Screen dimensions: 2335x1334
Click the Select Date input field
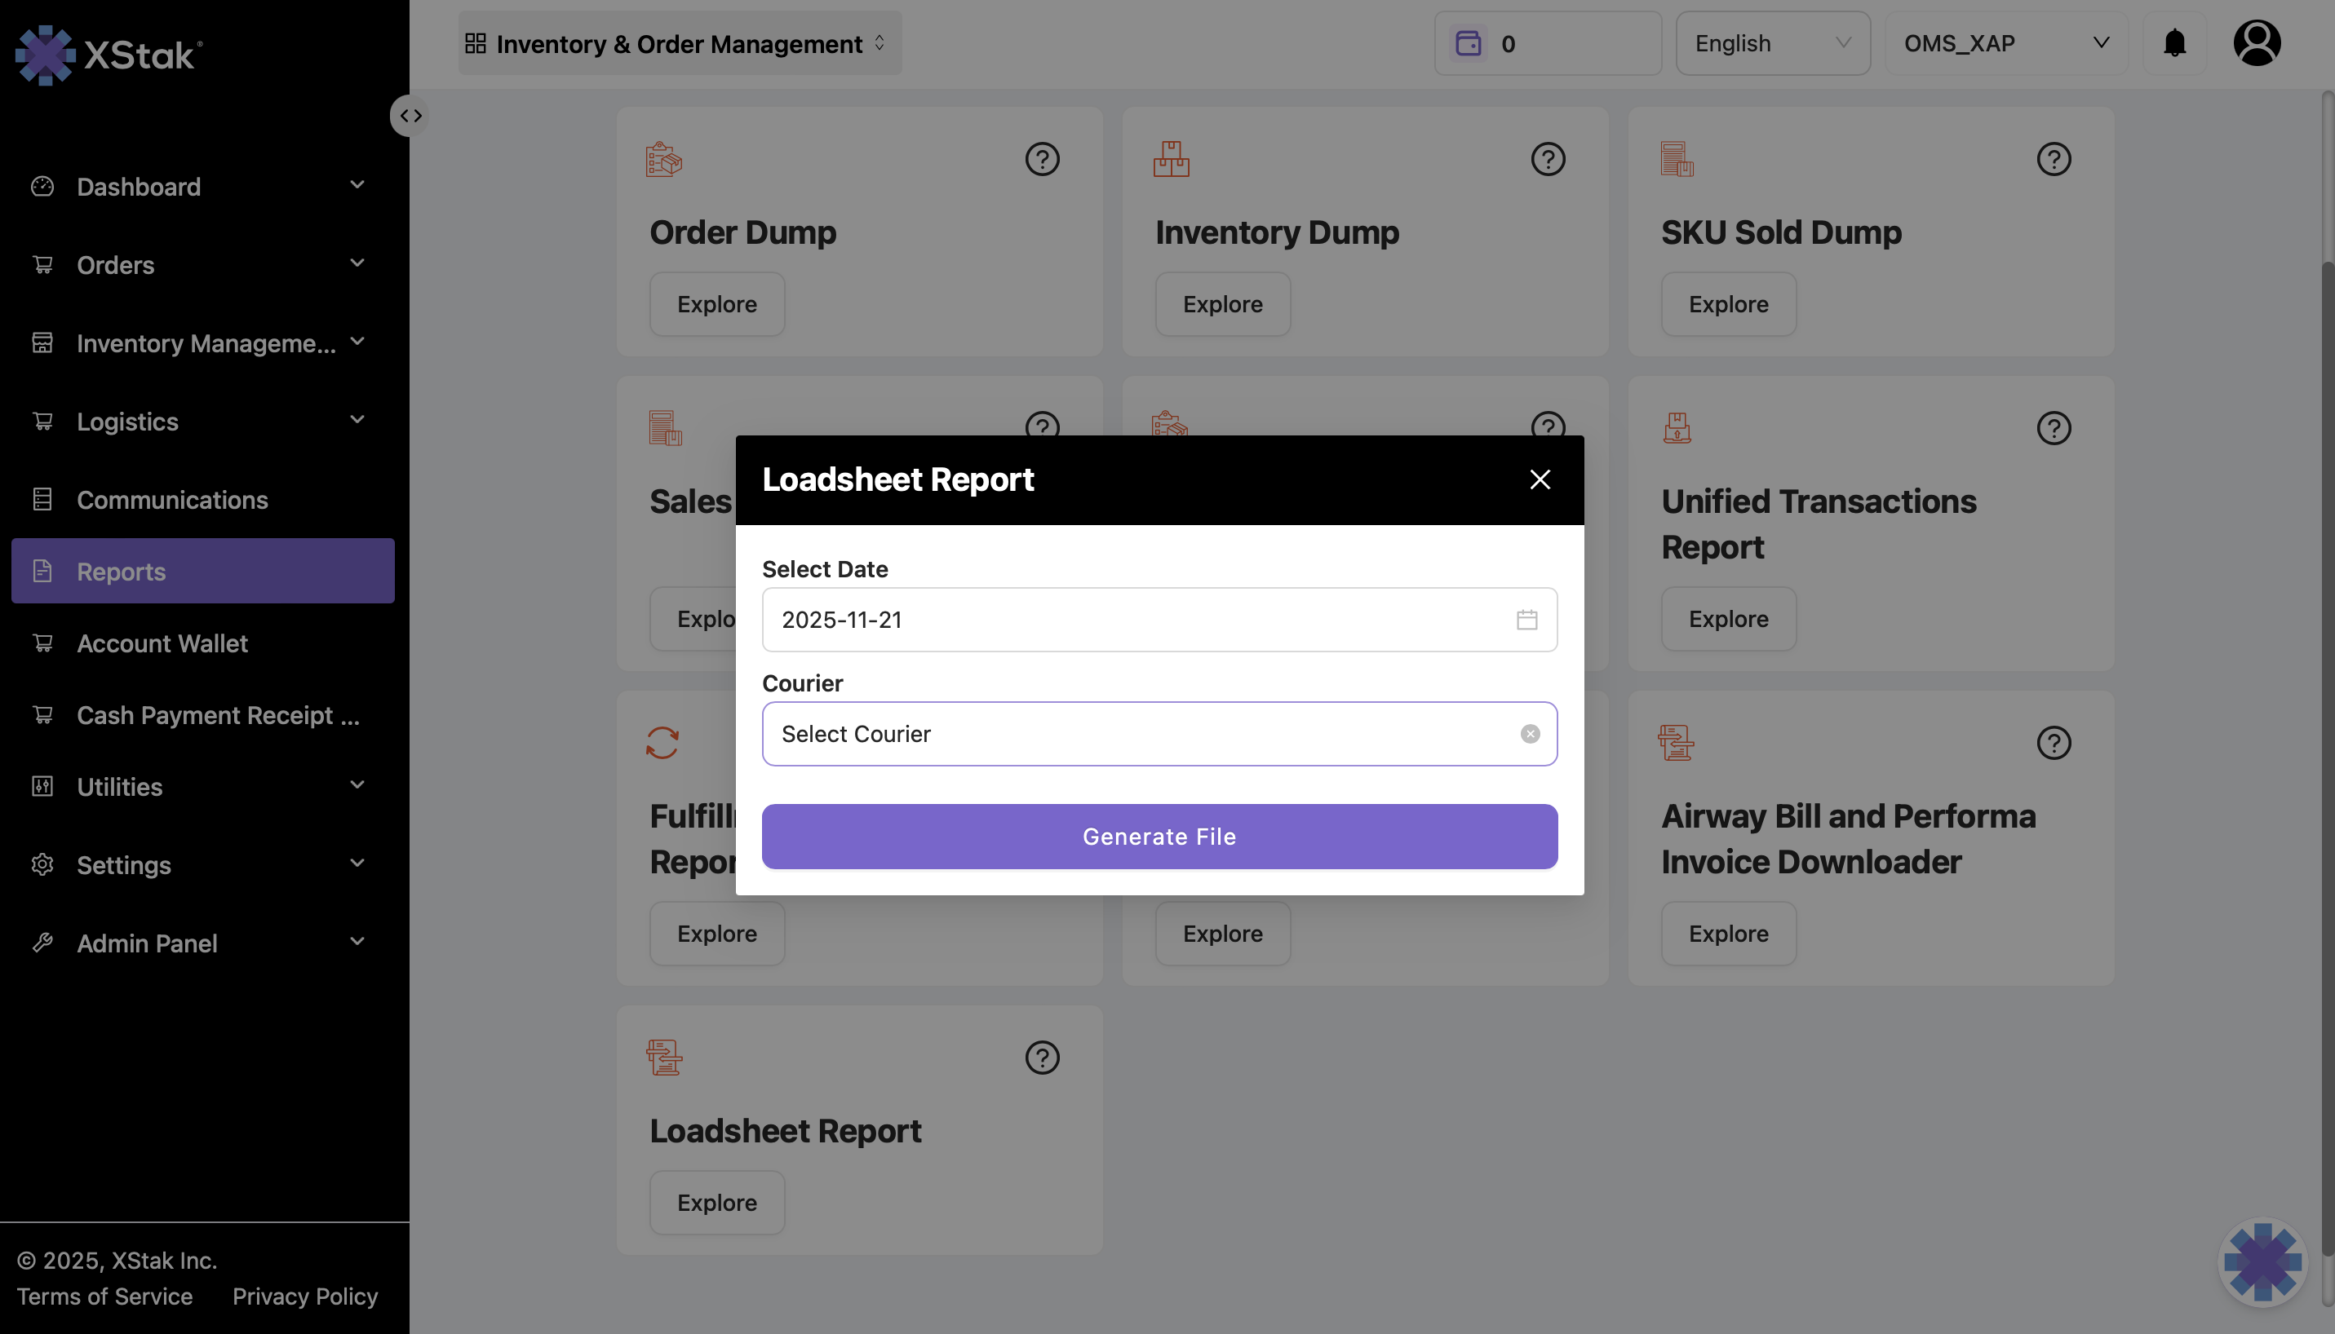(x=1136, y=620)
